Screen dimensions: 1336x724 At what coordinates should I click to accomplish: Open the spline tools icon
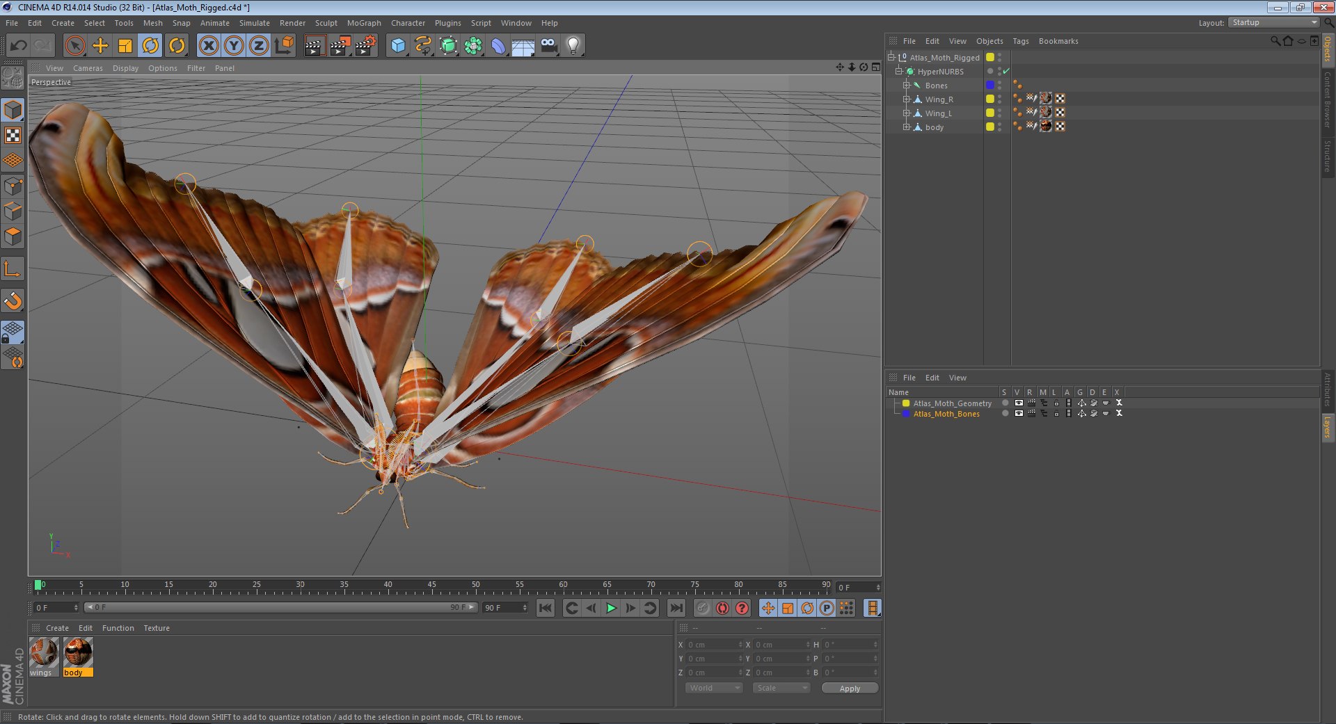tap(423, 46)
